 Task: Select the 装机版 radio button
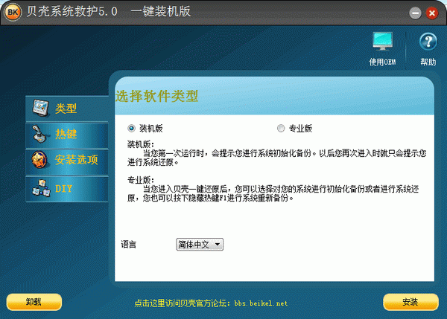(x=131, y=129)
